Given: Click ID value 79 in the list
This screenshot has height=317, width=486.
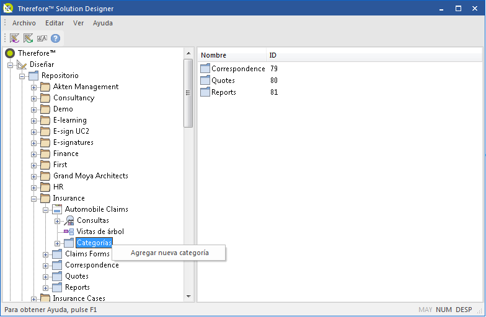Looking at the screenshot, I should tap(274, 68).
